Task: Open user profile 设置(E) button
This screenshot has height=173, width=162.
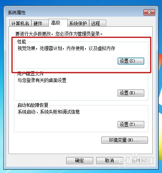Action: click(131, 93)
